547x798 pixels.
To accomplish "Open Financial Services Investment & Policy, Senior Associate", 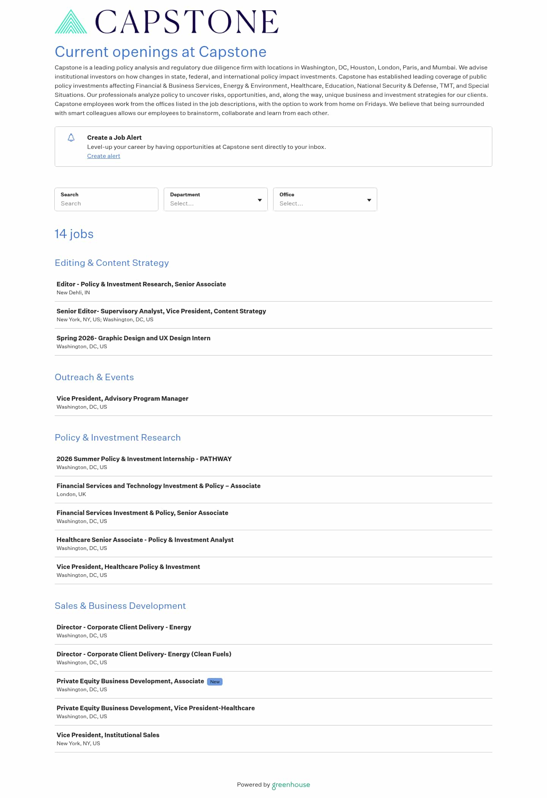I will (x=142, y=513).
